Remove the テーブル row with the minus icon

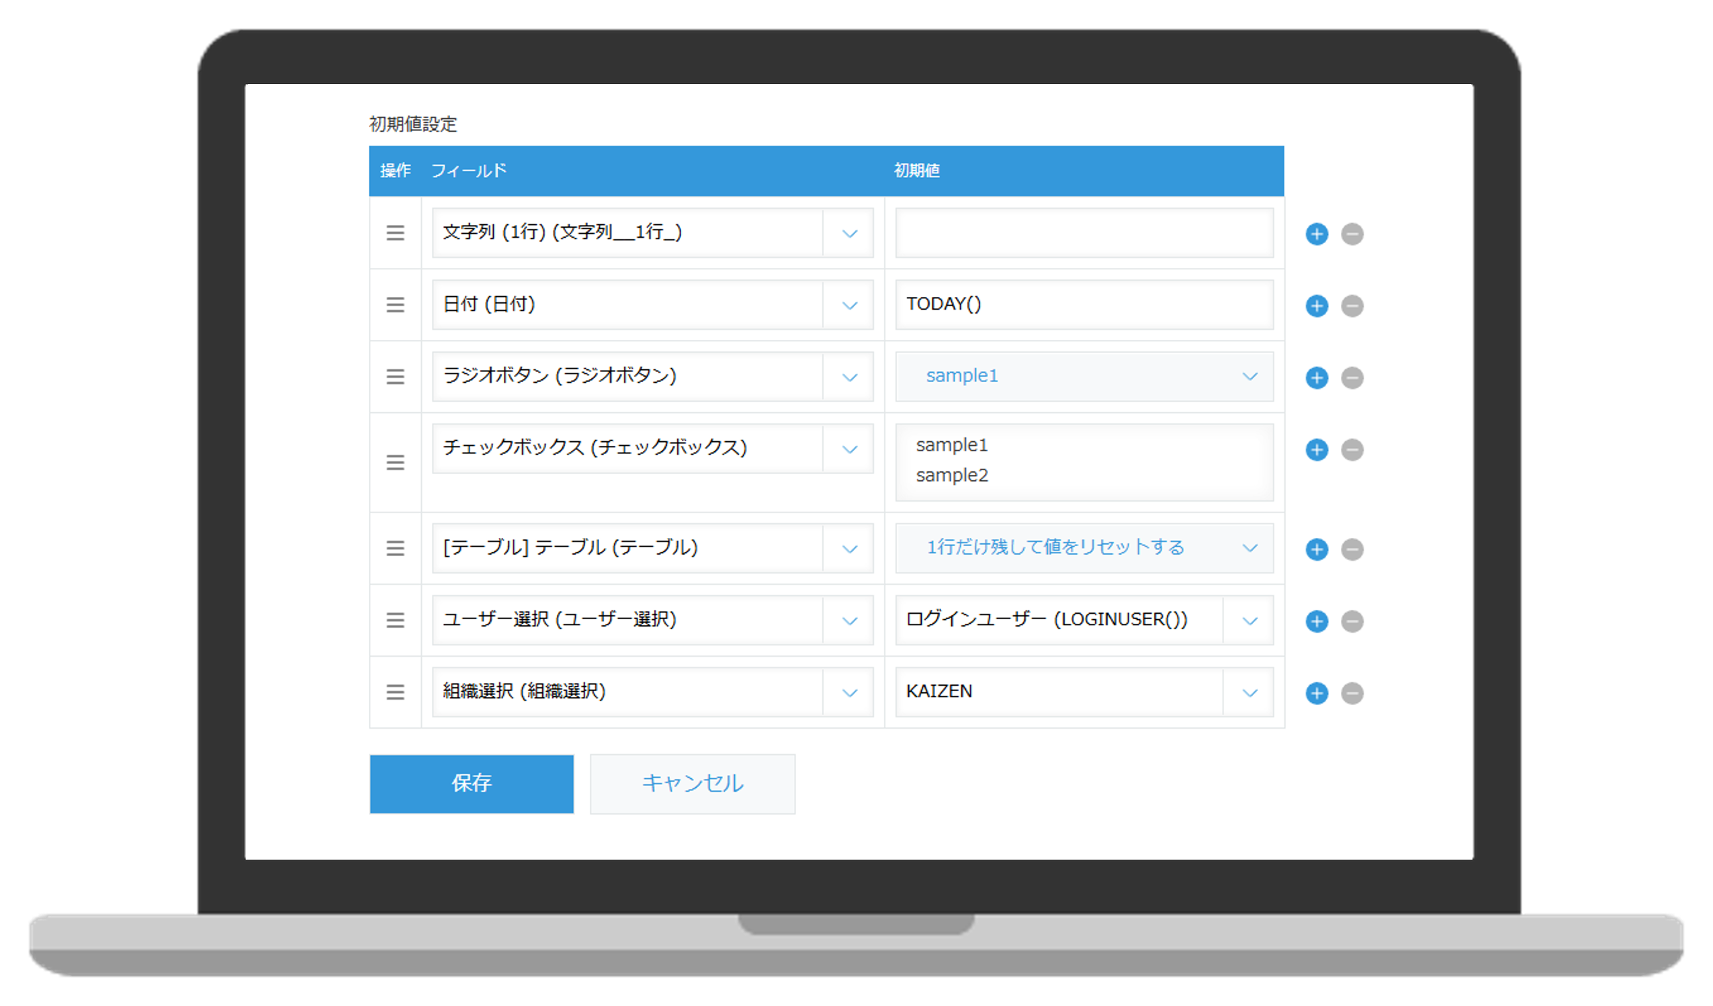(1352, 549)
